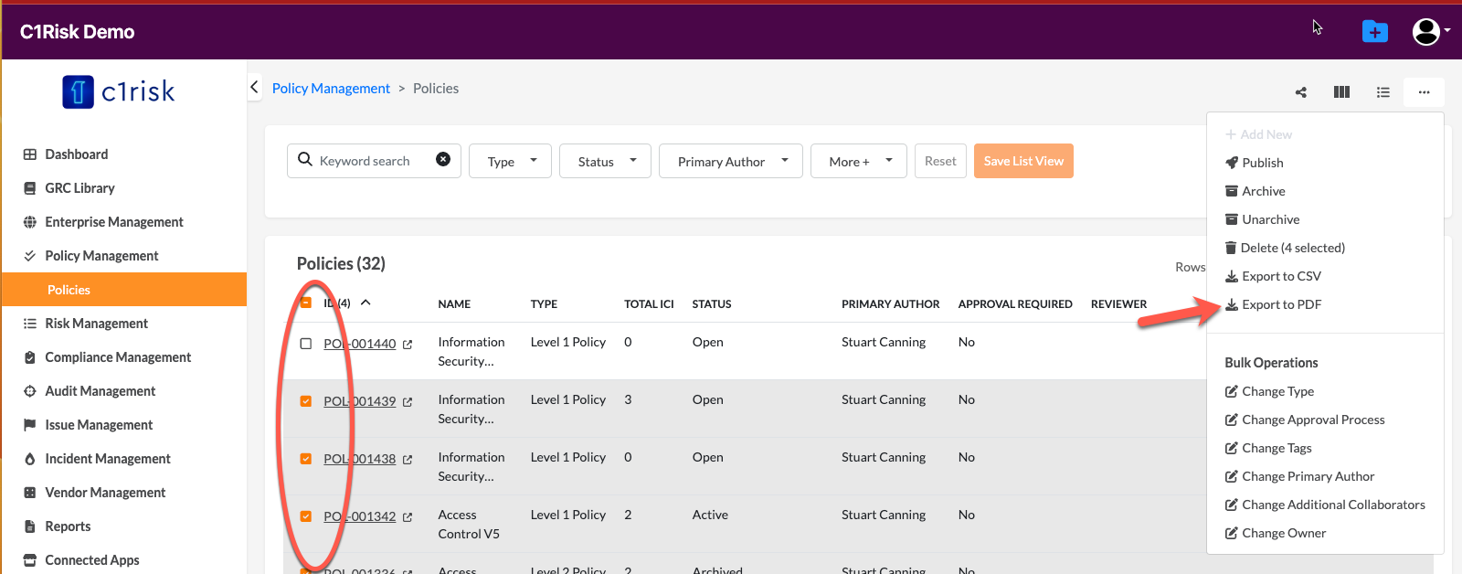Choose Archive from the actions menu
The height and width of the screenshot is (574, 1462).
click(x=1255, y=191)
